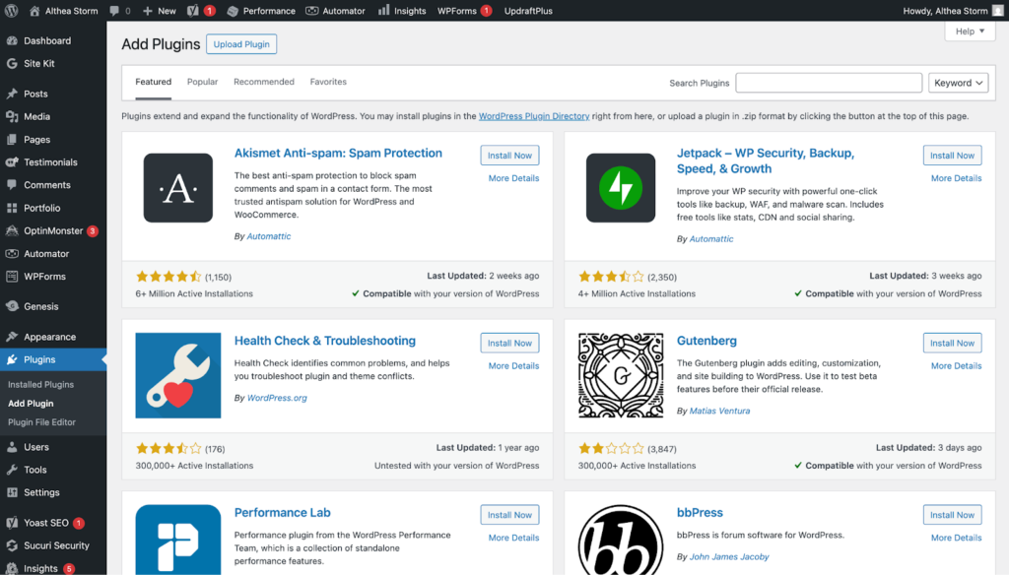This screenshot has height=575, width=1009.
Task: Open the Gutenberg plugin logo
Action: (620, 375)
